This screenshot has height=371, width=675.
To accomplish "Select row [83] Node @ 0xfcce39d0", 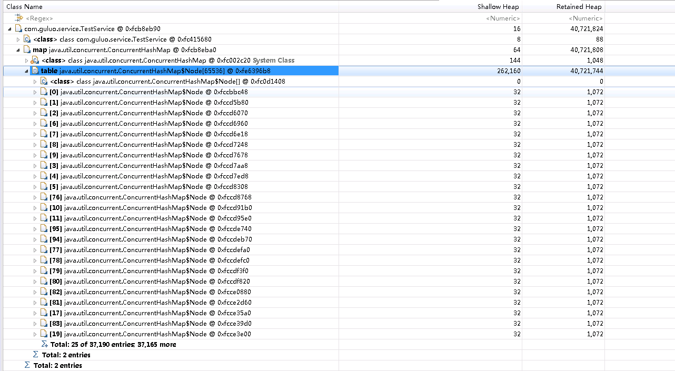I will pyautogui.click(x=337, y=324).
